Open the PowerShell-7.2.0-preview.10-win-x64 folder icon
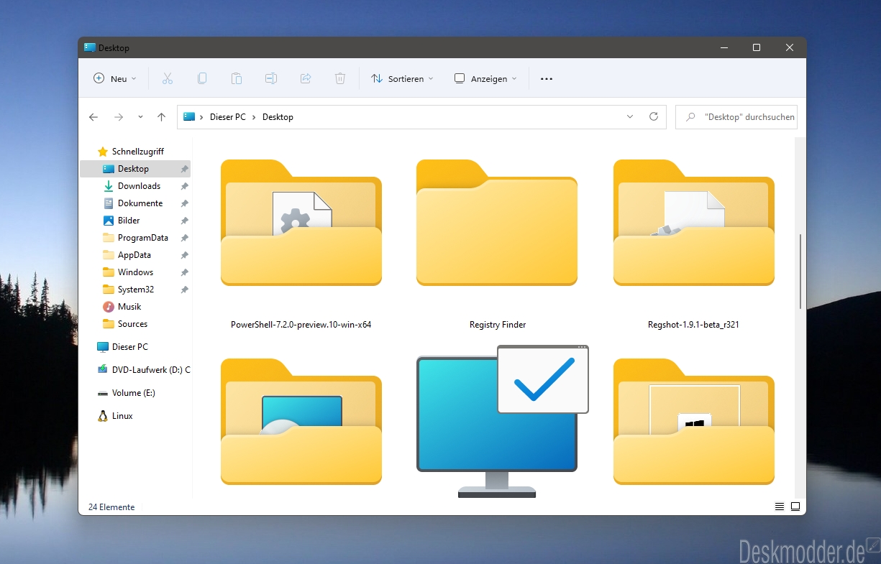Image resolution: width=881 pixels, height=564 pixels. point(301,223)
